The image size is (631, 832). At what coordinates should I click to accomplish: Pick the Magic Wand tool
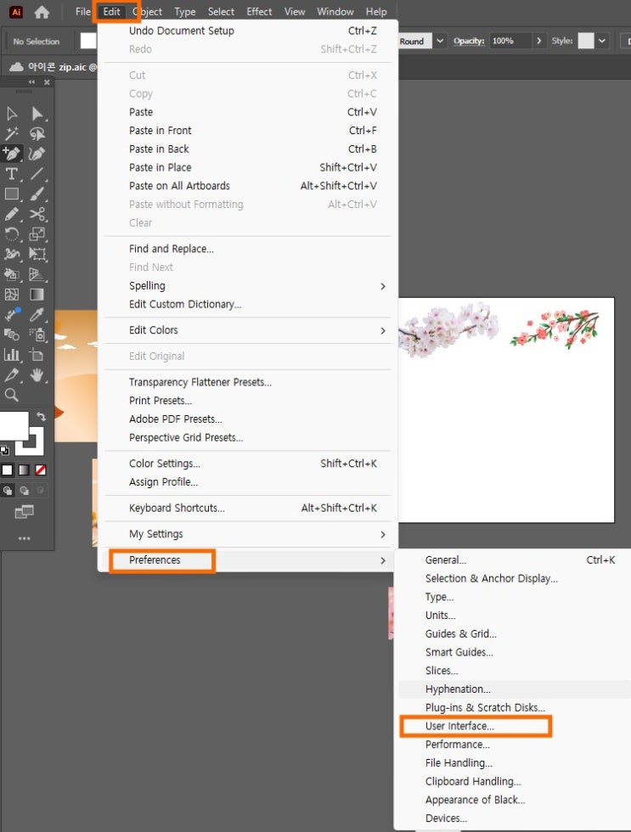pos(12,134)
